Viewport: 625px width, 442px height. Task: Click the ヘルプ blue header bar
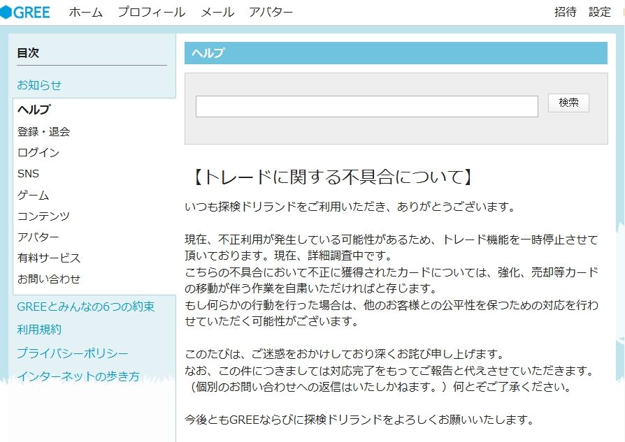(x=396, y=53)
